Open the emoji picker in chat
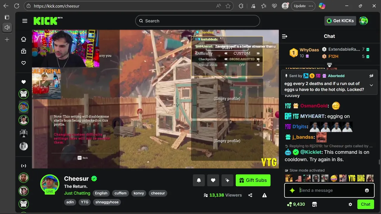 coord(367,191)
